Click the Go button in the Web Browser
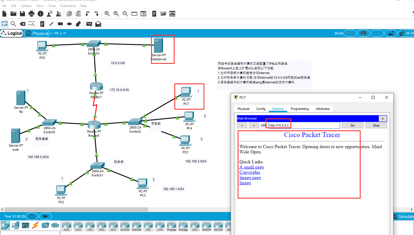Image resolution: width=414 pixels, height=235 pixels. click(x=352, y=125)
